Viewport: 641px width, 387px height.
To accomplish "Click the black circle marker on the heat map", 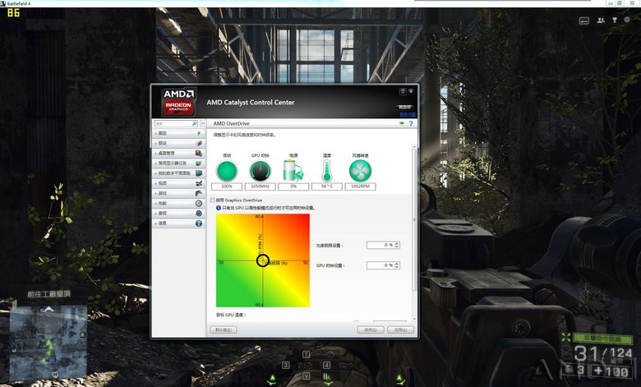I will point(262,260).
